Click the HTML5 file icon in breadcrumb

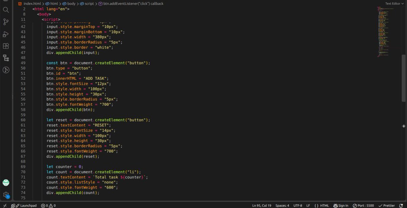pos(20,3)
